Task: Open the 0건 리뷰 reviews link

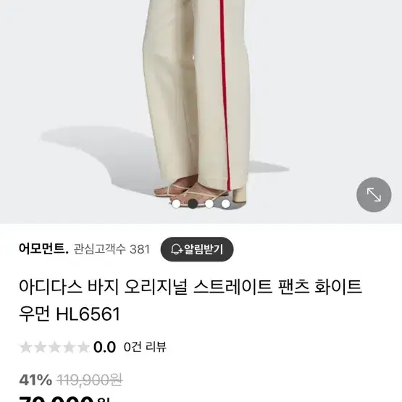Action: 145,347
